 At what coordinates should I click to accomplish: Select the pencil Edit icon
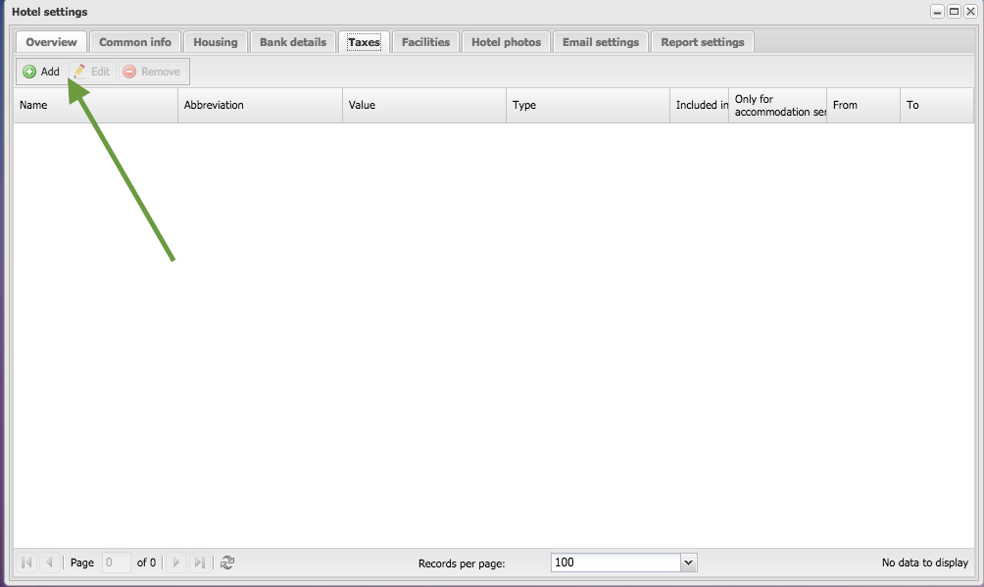pos(82,71)
